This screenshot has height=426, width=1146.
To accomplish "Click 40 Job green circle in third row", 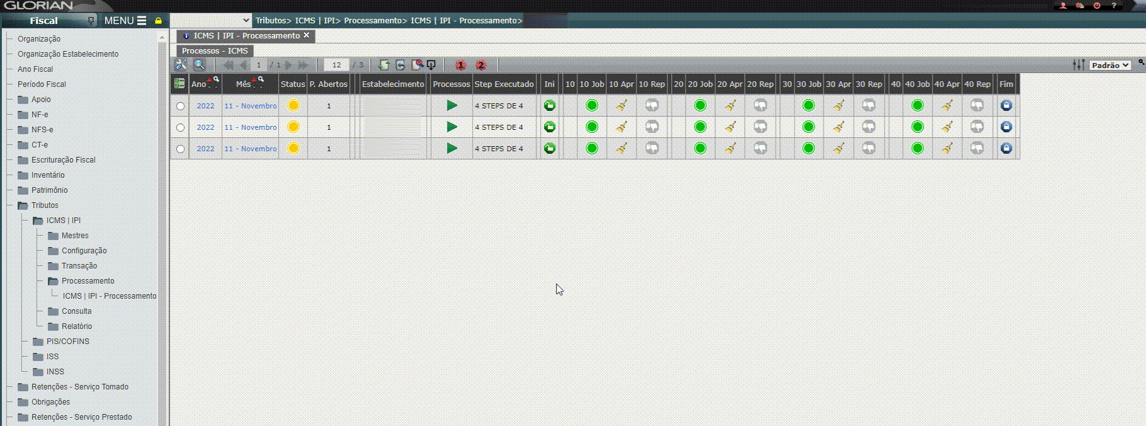I will click(917, 148).
